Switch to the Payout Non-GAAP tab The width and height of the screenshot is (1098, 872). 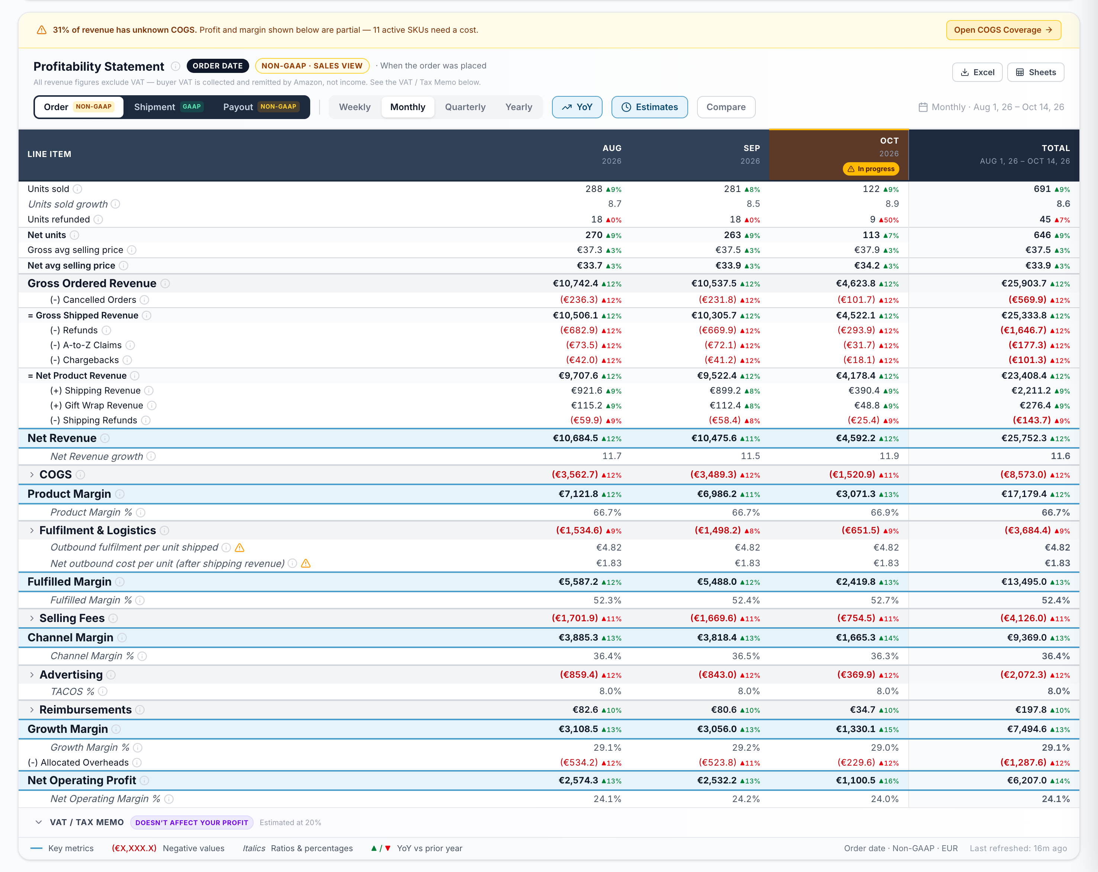pyautogui.click(x=261, y=107)
